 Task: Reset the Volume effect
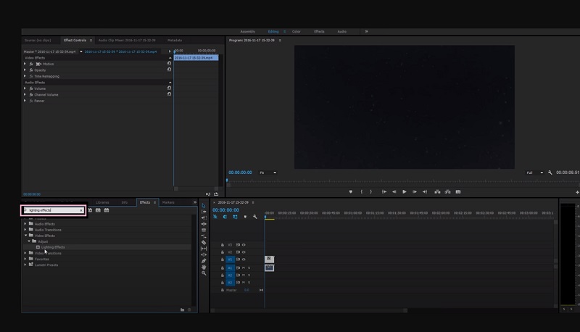[169, 88]
